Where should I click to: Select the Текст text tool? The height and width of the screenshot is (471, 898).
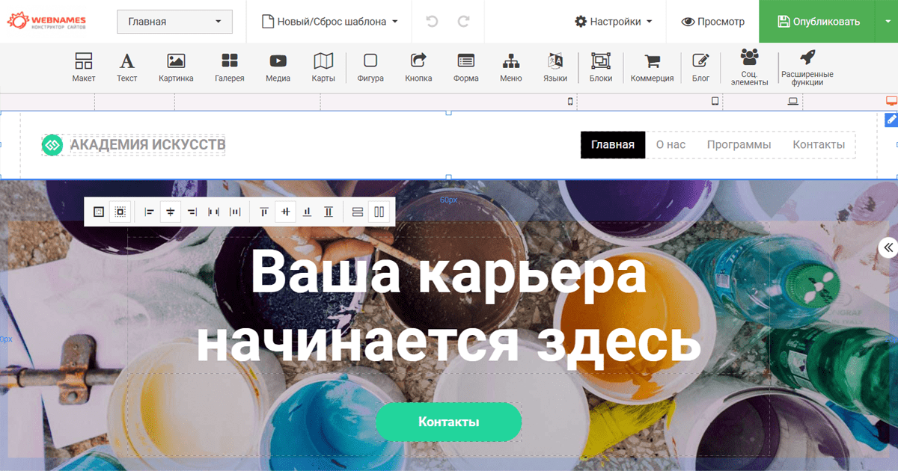tap(127, 67)
